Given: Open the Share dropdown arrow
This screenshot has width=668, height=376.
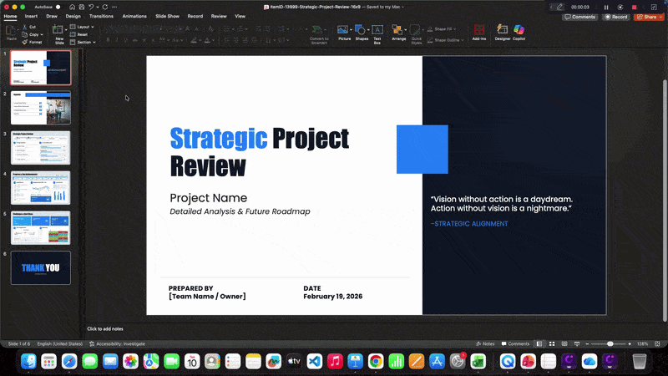Looking at the screenshot, I should click(660, 17).
